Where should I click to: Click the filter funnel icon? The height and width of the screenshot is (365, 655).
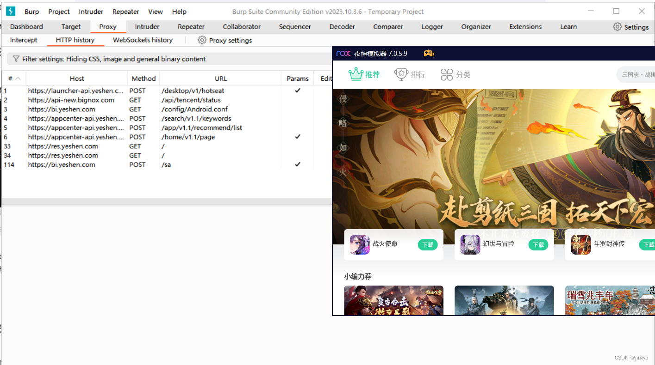[x=16, y=59]
